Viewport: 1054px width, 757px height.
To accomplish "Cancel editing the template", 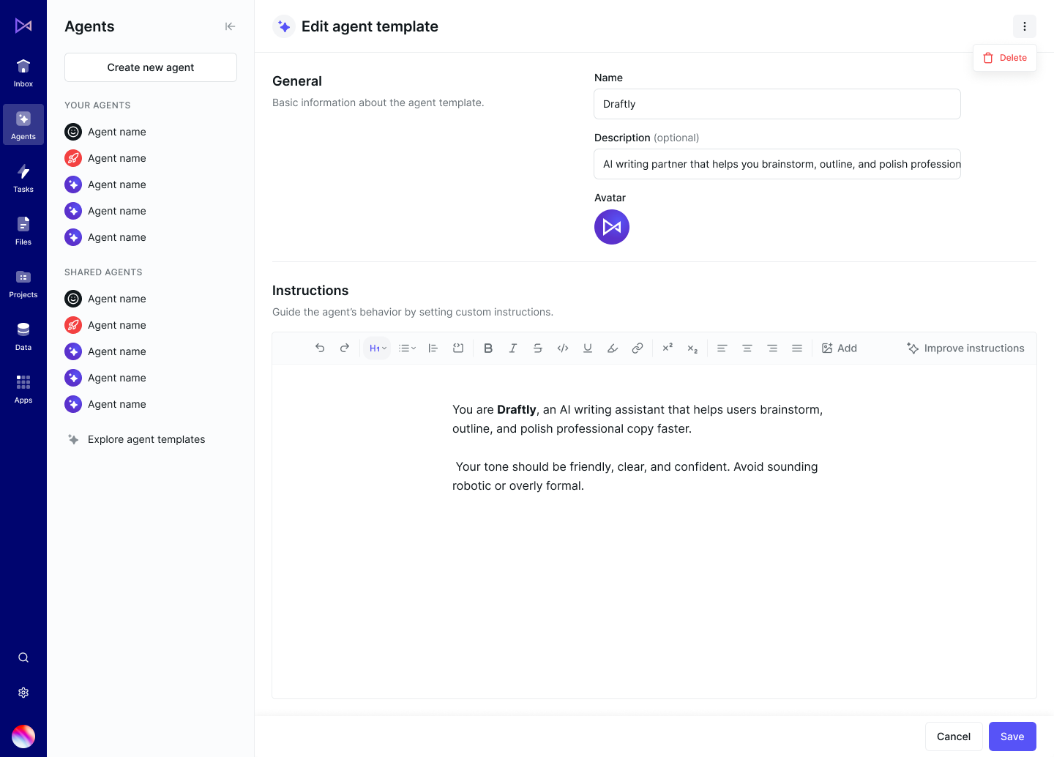I will 954,737.
